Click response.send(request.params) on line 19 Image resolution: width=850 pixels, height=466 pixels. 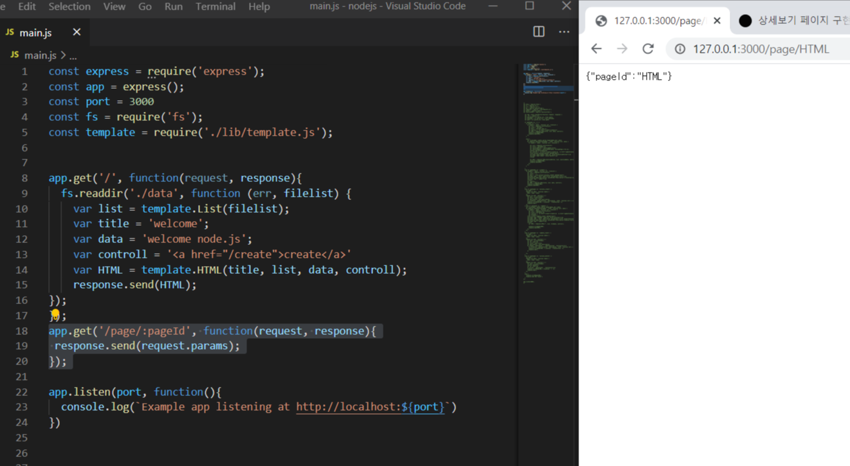point(144,346)
